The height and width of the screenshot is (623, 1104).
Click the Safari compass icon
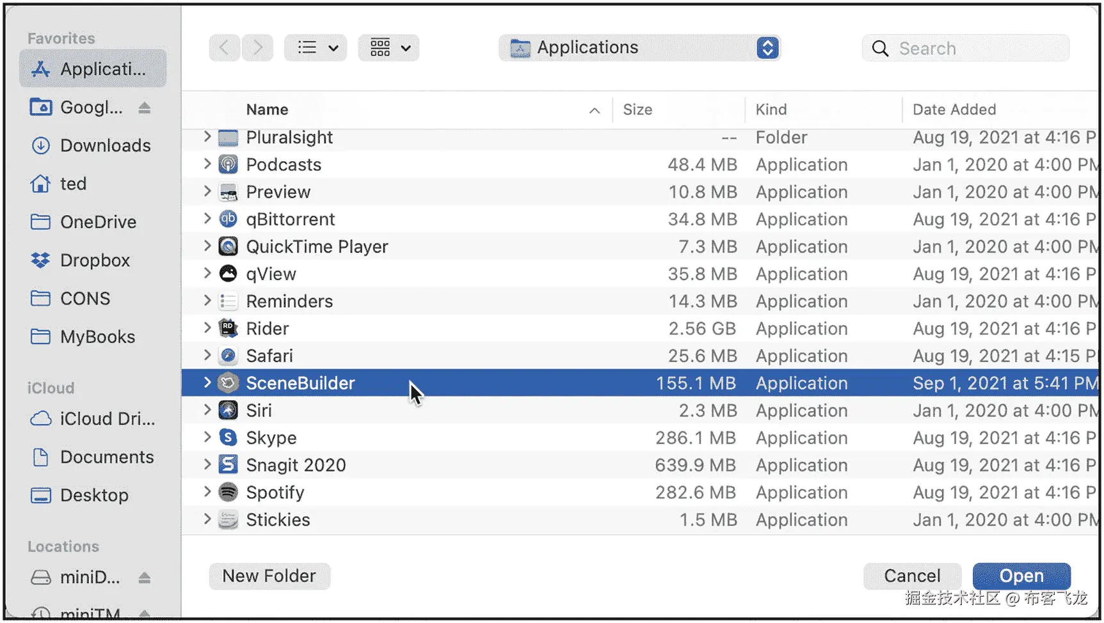[x=228, y=356]
